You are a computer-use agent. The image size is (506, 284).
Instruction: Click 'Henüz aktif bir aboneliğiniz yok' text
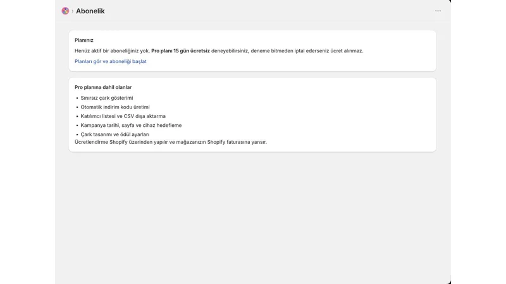pyautogui.click(x=113, y=51)
